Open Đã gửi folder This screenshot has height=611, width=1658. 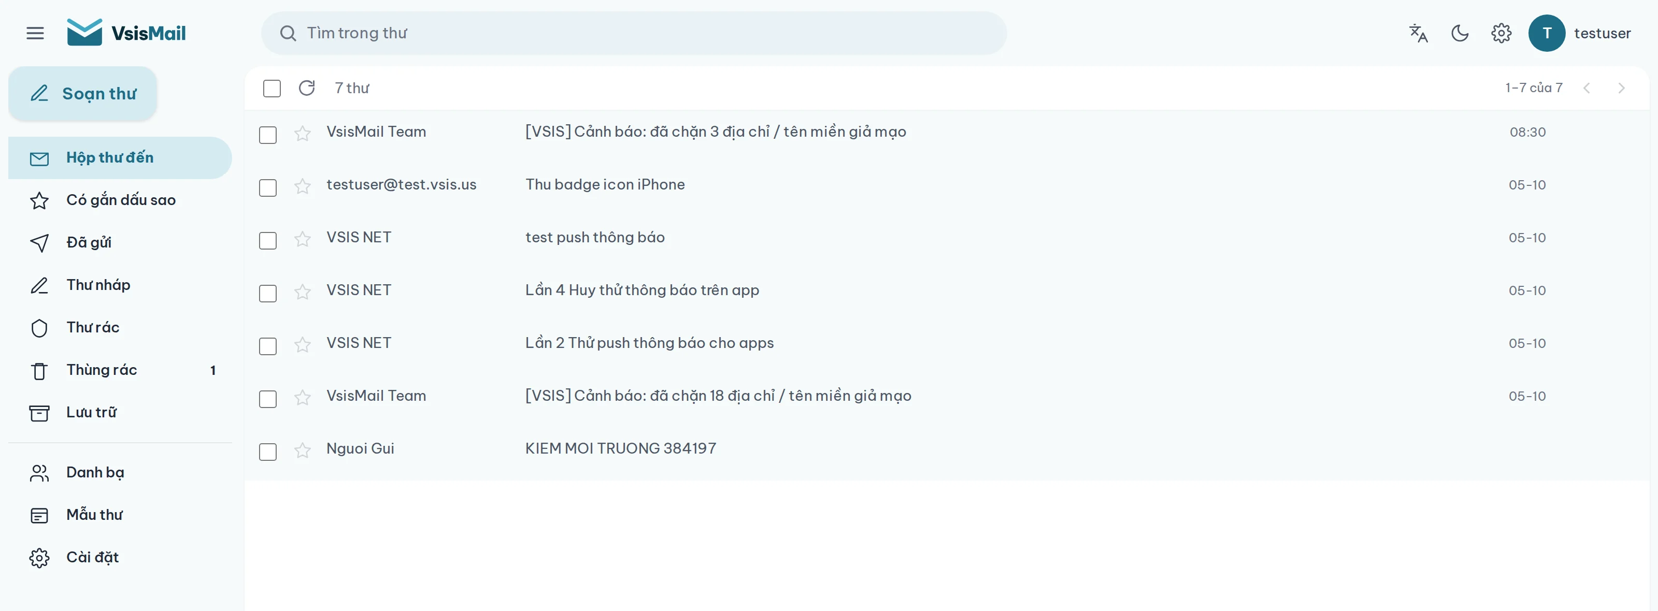(x=120, y=242)
